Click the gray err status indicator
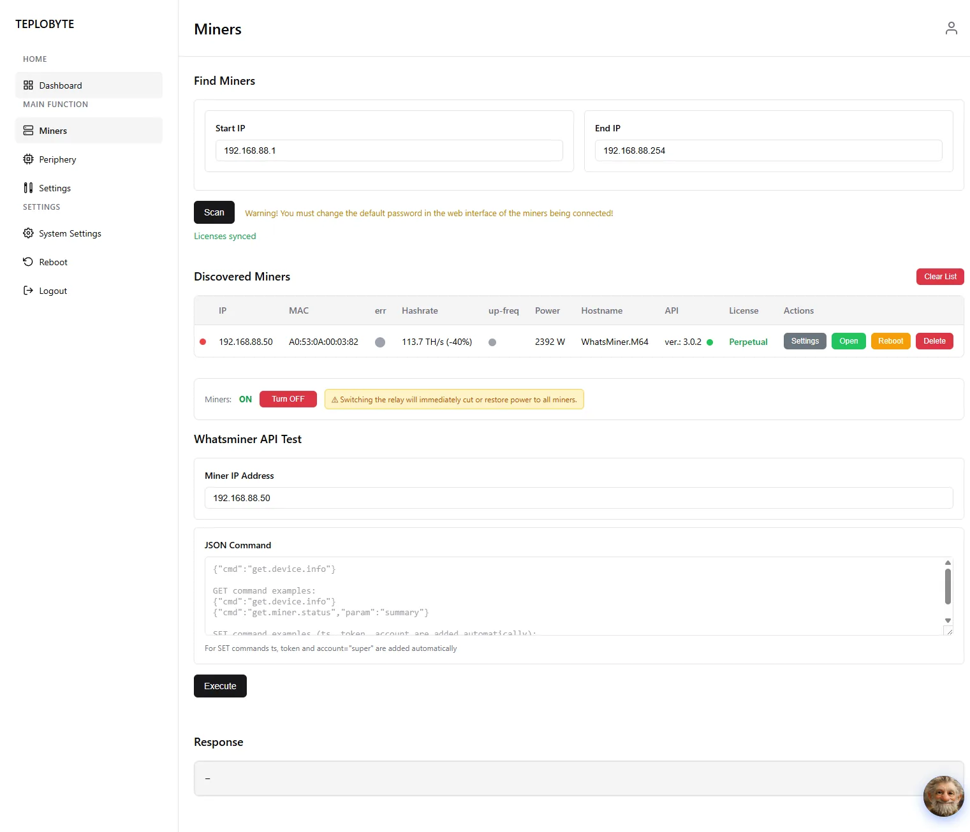Image resolution: width=970 pixels, height=832 pixels. pyautogui.click(x=380, y=342)
